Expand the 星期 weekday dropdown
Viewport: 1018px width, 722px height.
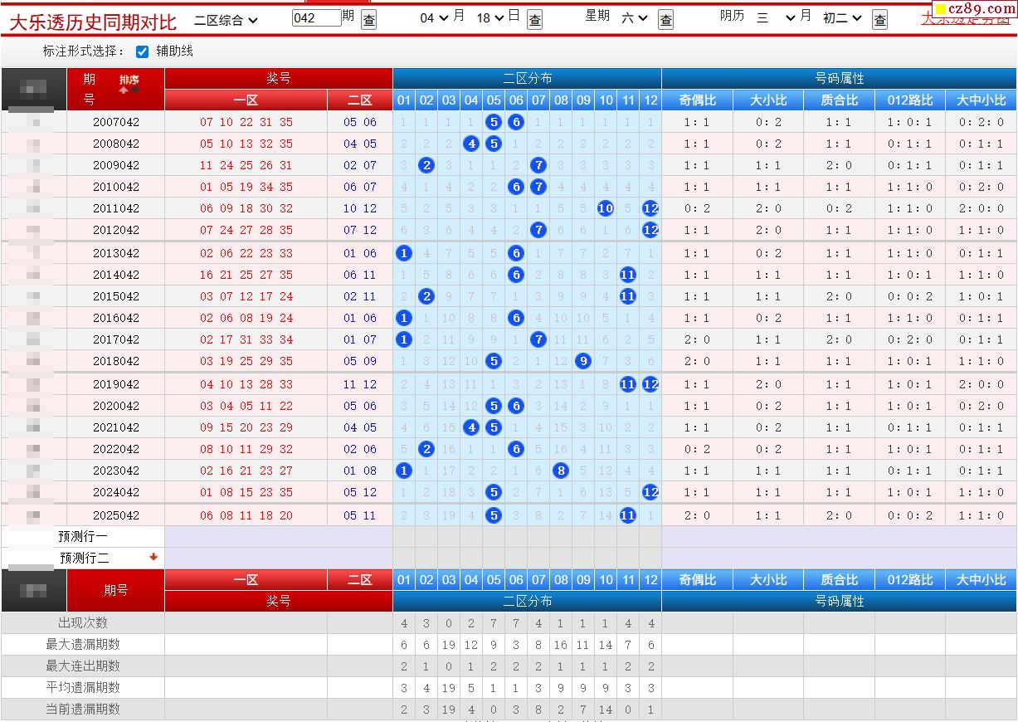point(635,17)
